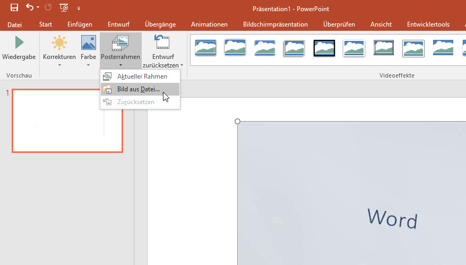Select slide 1 thumbnail in slide panel
466x265 pixels.
[67, 121]
